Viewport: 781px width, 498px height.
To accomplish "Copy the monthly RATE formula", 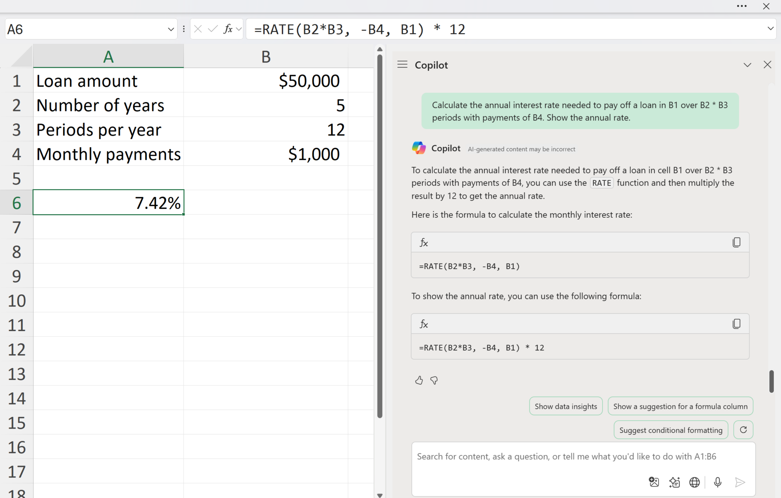I will (736, 243).
